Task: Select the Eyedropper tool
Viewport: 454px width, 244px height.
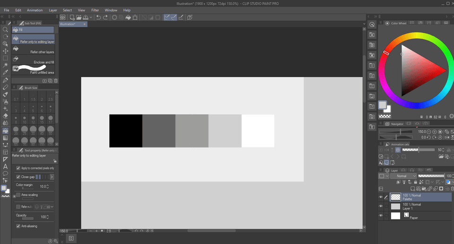Action: (5, 72)
